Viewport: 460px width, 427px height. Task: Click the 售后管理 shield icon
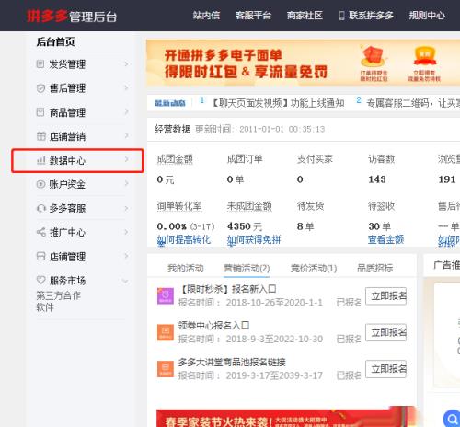pos(40,88)
